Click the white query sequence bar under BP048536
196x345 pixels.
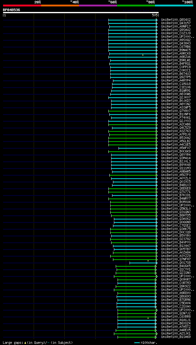(81, 13)
